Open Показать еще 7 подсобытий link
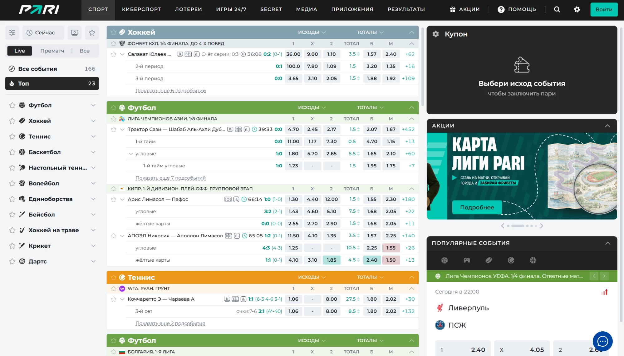 170,178
